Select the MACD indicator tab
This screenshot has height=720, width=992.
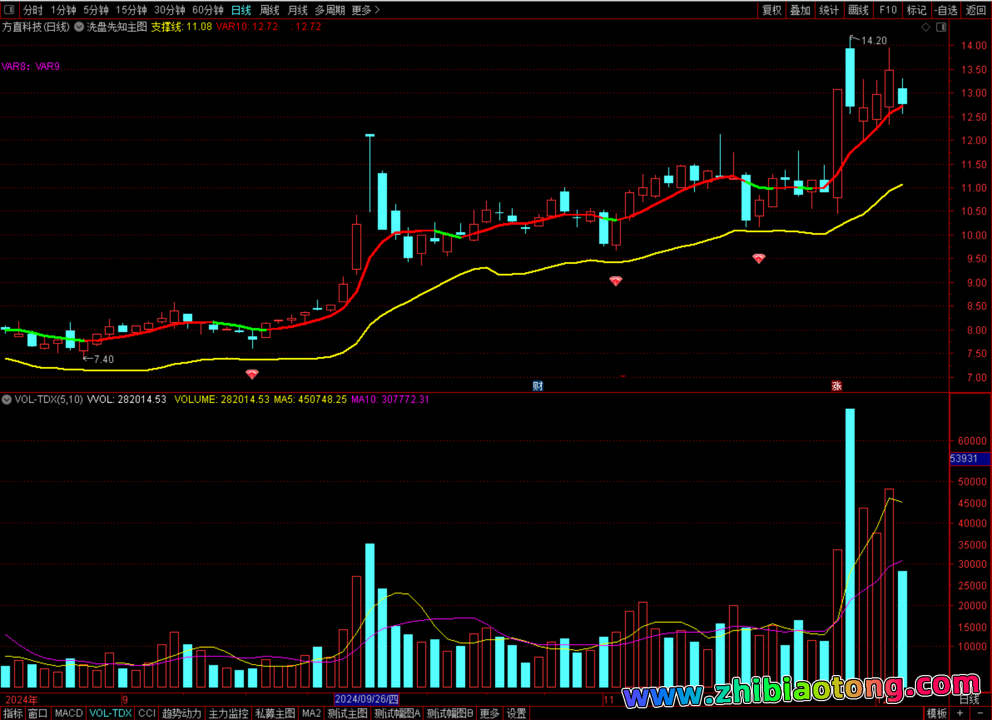69,713
